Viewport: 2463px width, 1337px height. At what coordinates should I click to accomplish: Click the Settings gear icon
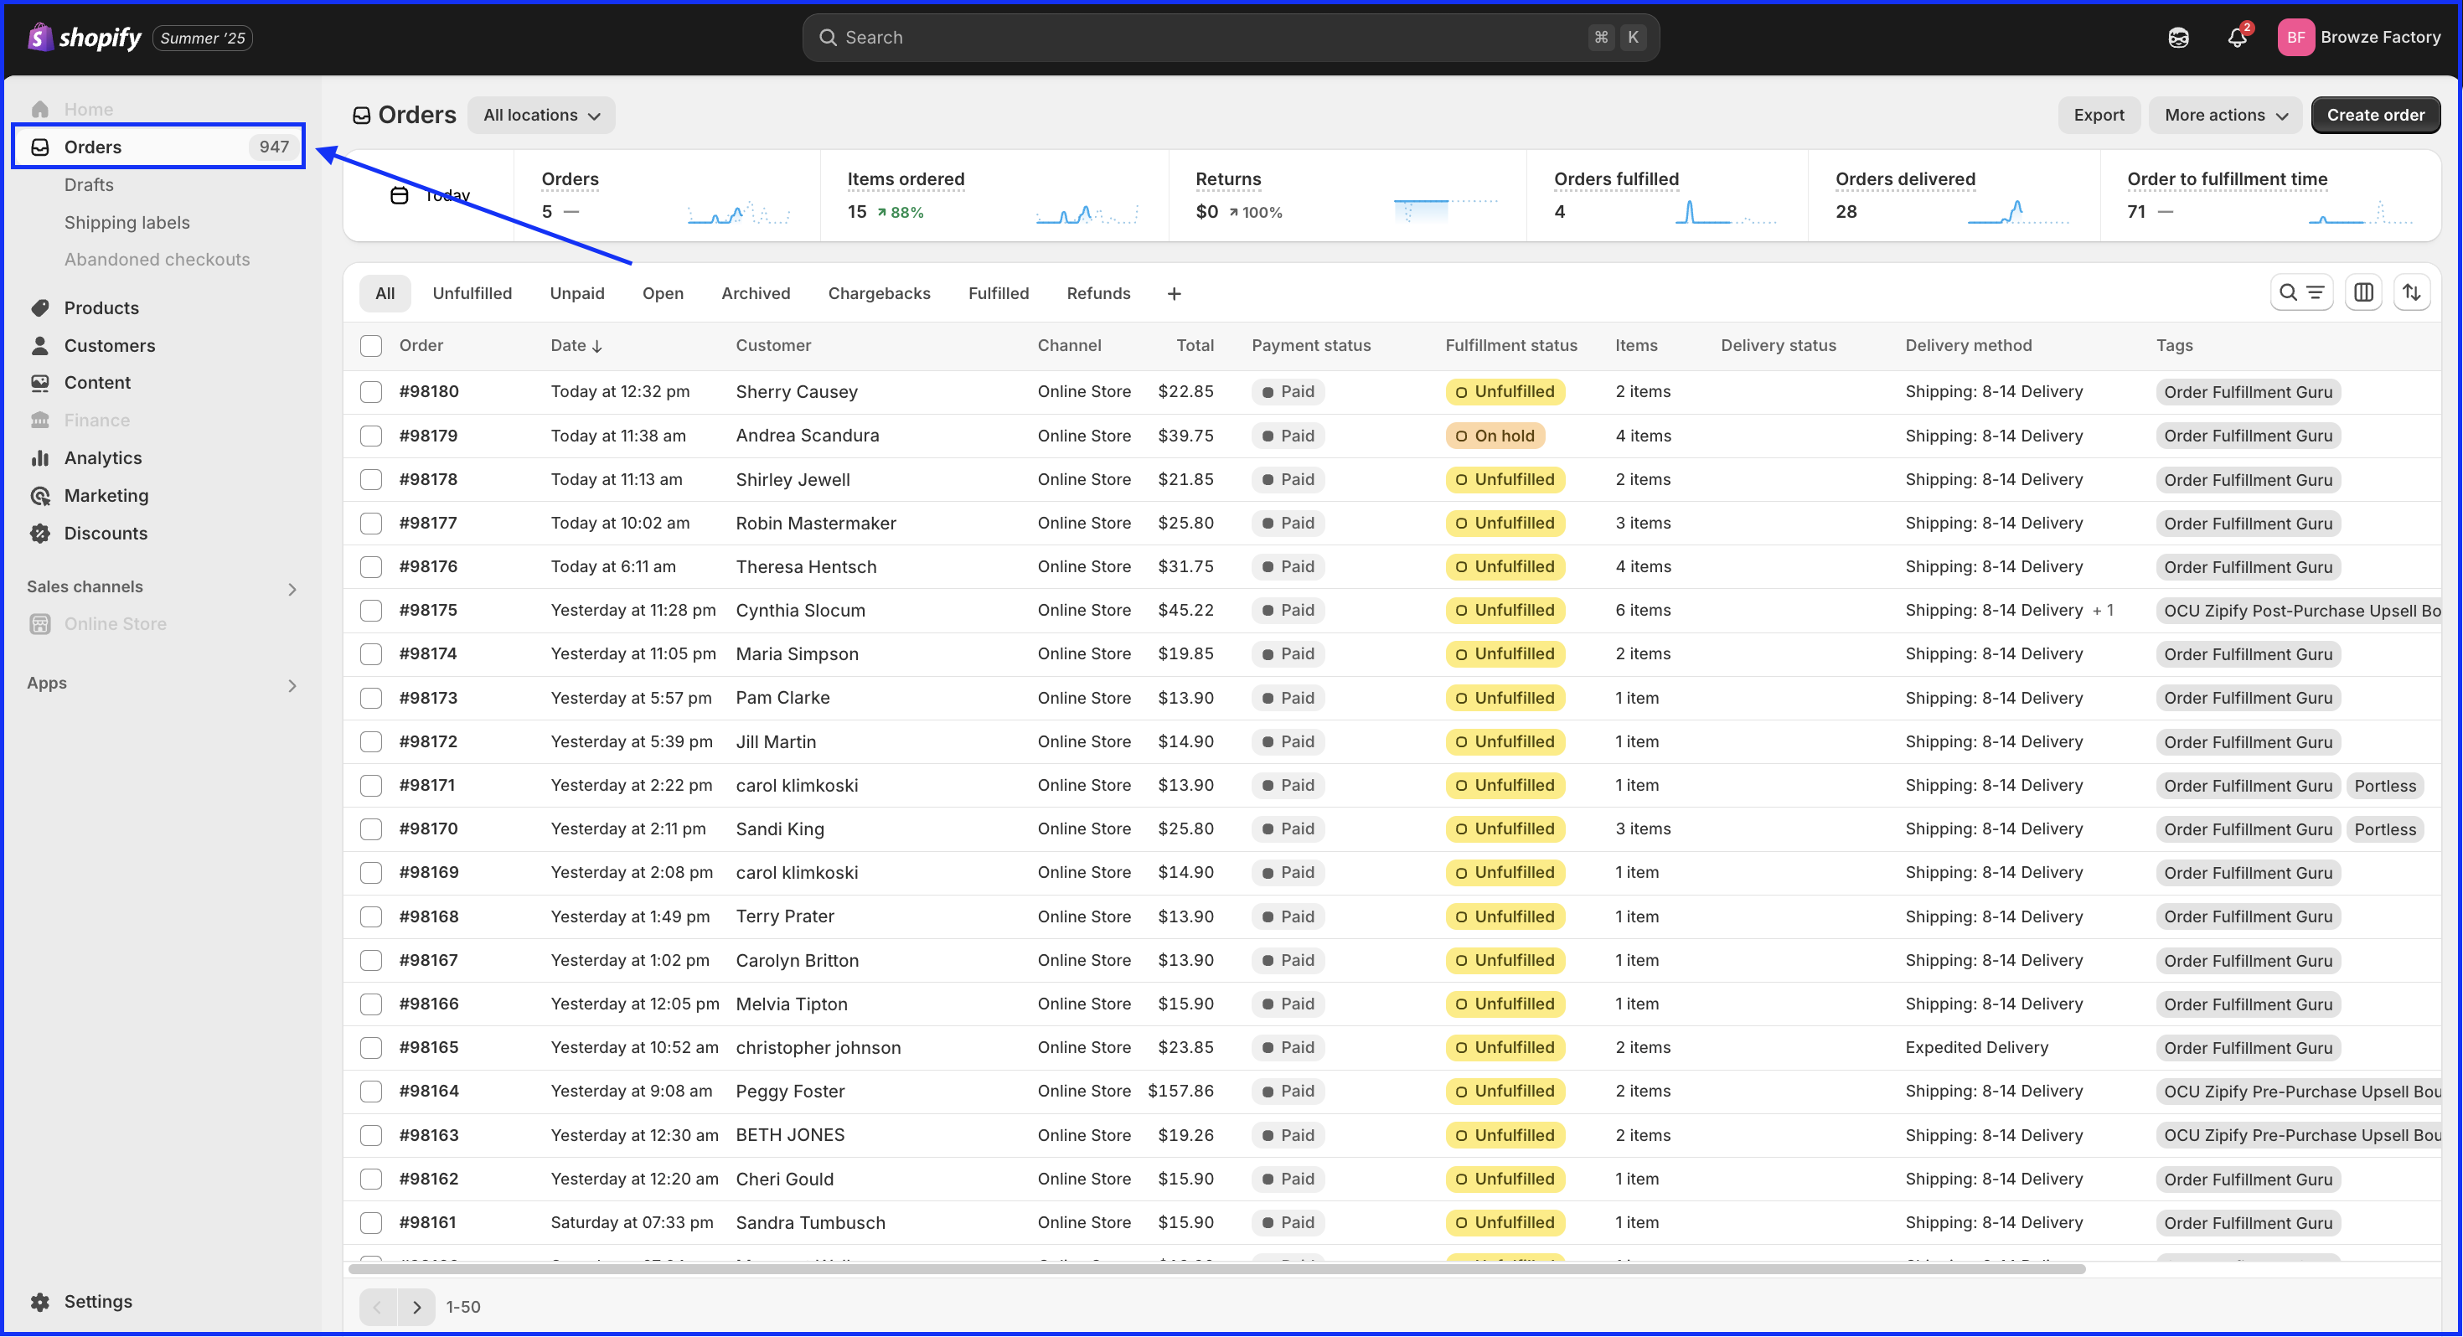[x=40, y=1302]
